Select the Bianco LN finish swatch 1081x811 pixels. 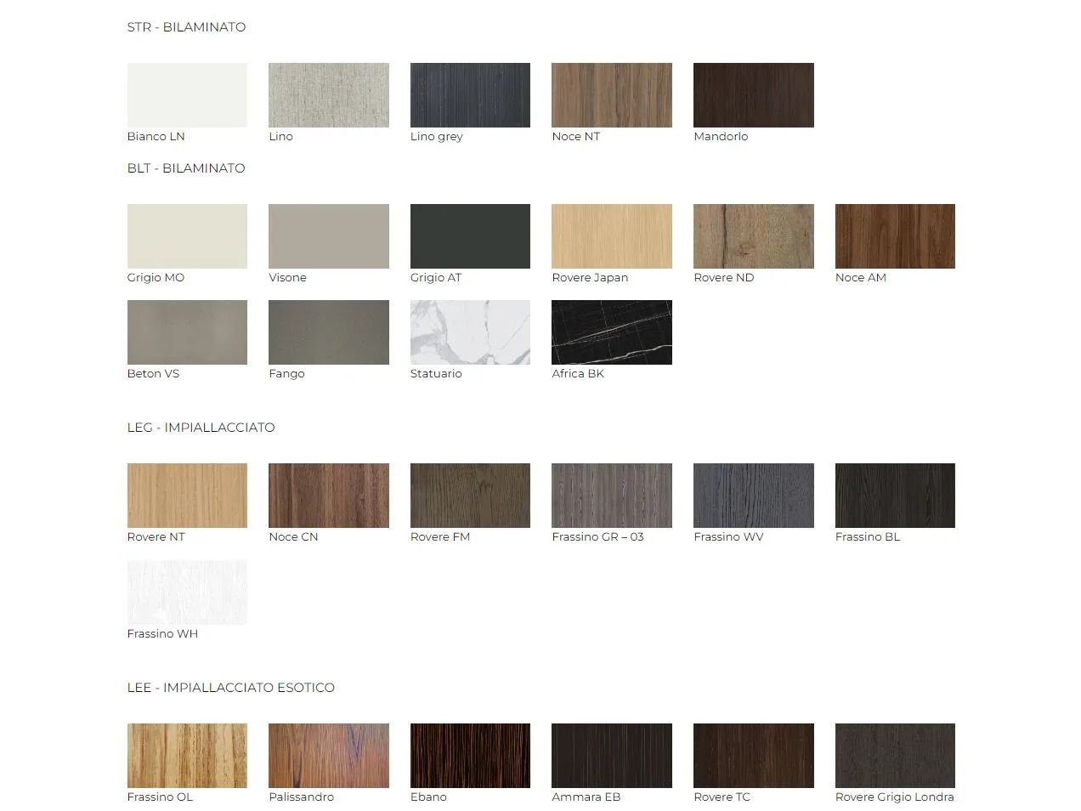coord(187,95)
